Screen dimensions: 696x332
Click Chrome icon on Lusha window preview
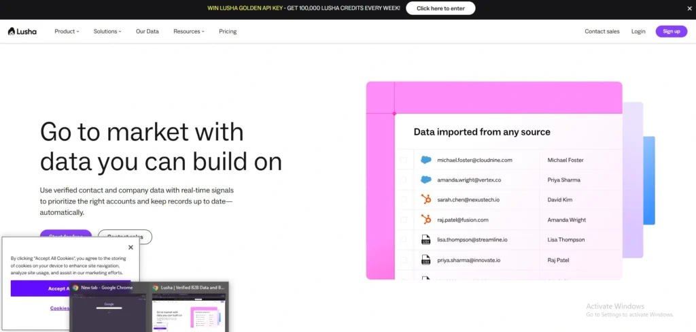(156, 288)
